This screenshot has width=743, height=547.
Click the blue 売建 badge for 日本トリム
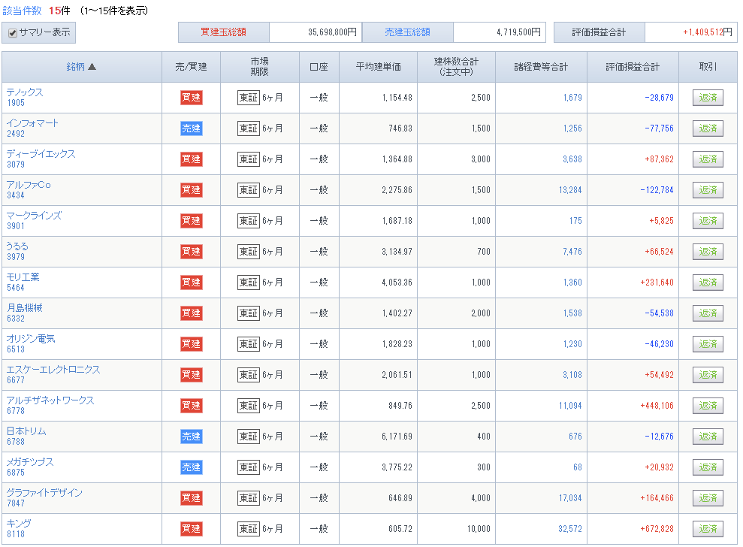pos(192,437)
